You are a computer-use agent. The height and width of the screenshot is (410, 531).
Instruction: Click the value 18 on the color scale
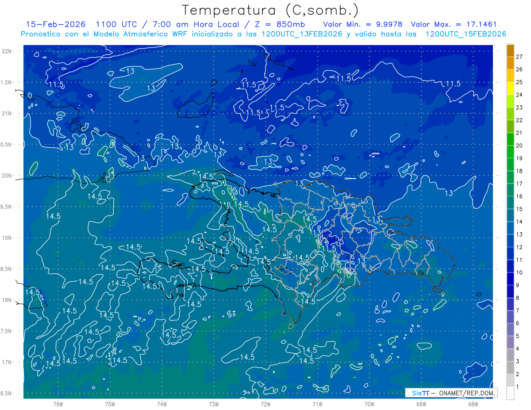[519, 171]
